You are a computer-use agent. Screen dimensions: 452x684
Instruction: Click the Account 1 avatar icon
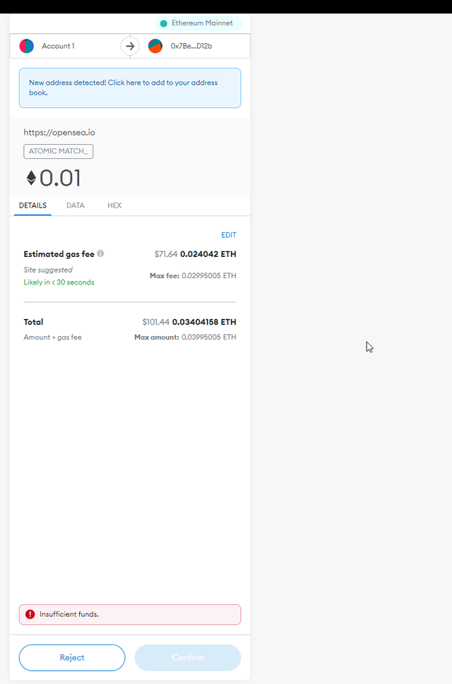click(x=27, y=47)
